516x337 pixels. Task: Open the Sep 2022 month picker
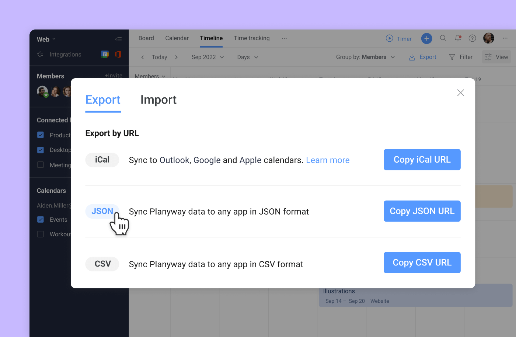click(207, 57)
